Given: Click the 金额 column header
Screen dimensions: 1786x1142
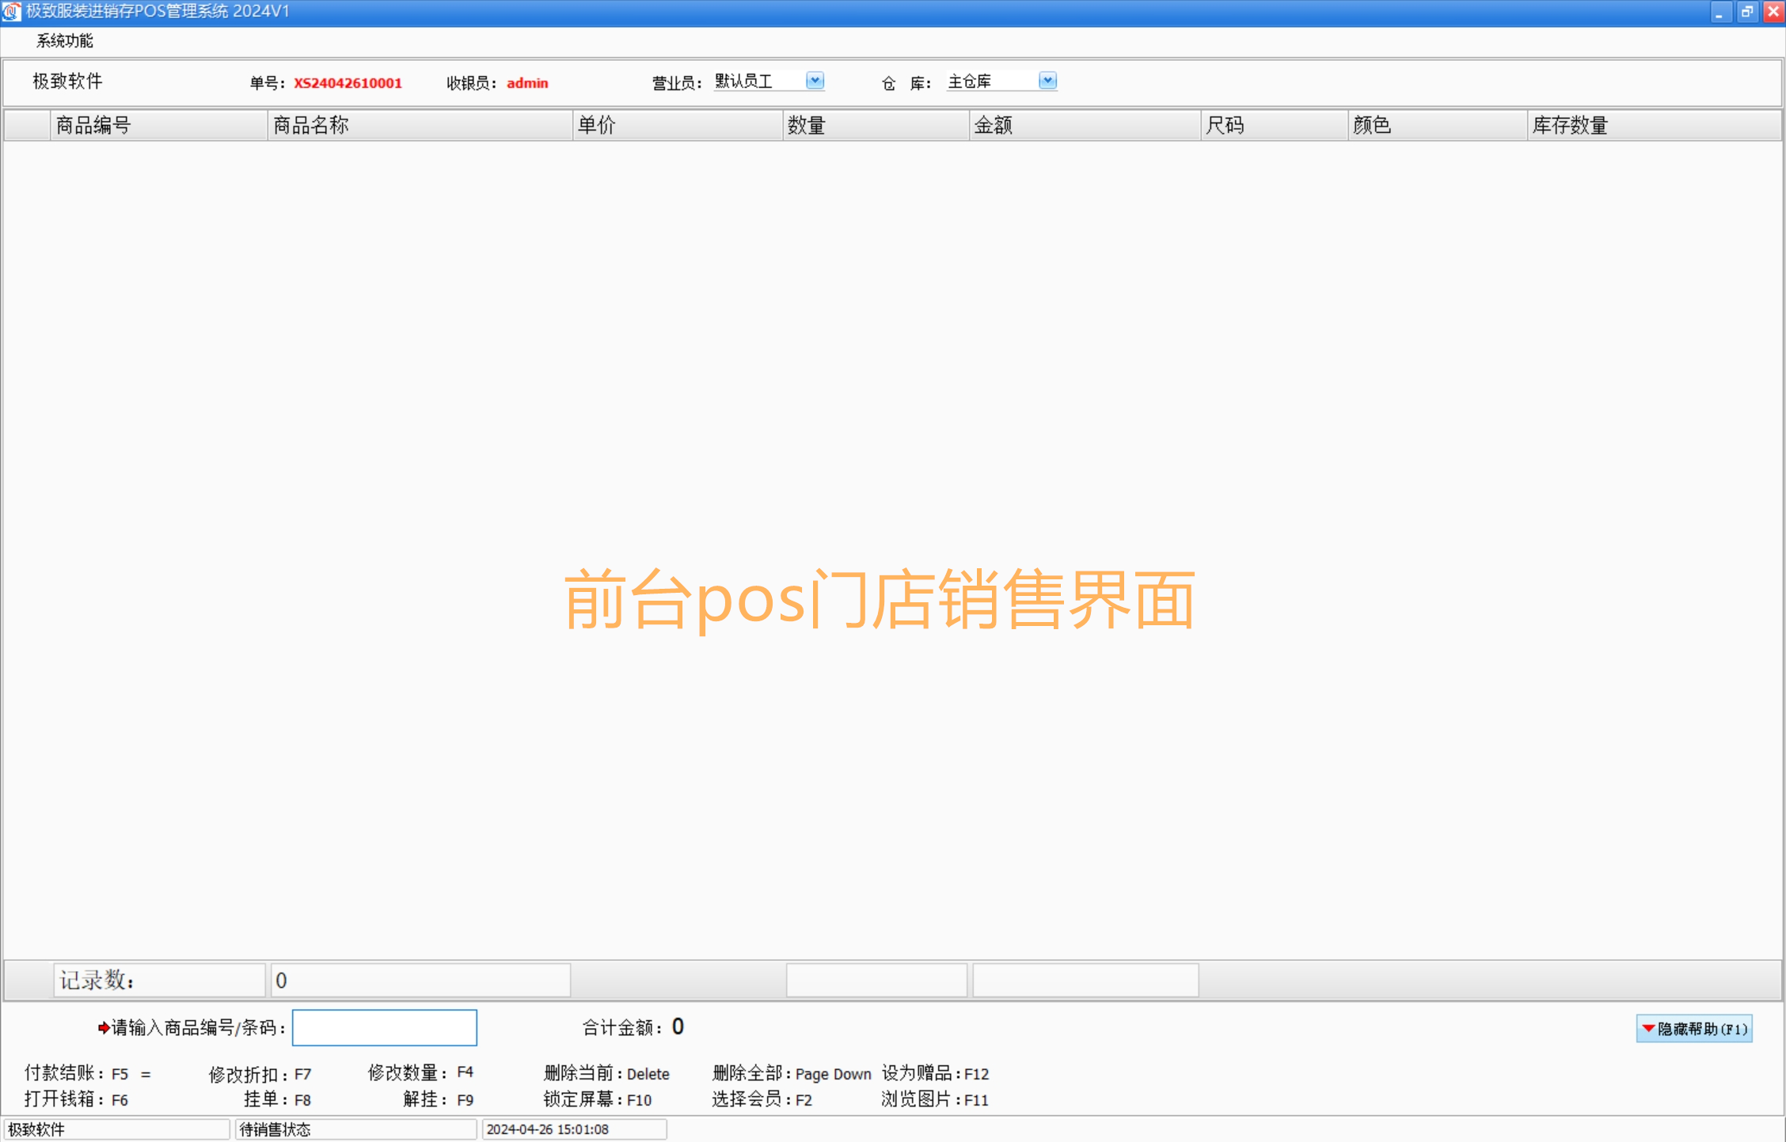Looking at the screenshot, I should coord(1085,125).
